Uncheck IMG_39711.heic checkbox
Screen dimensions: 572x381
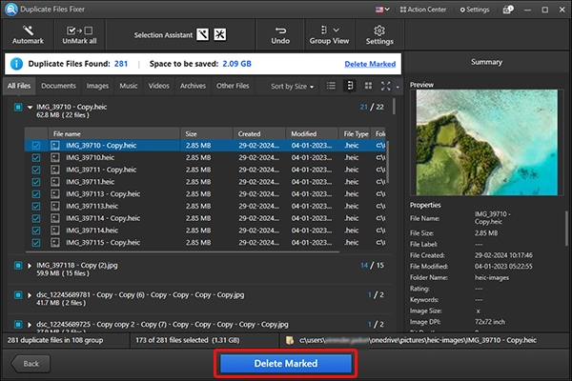pos(36,182)
